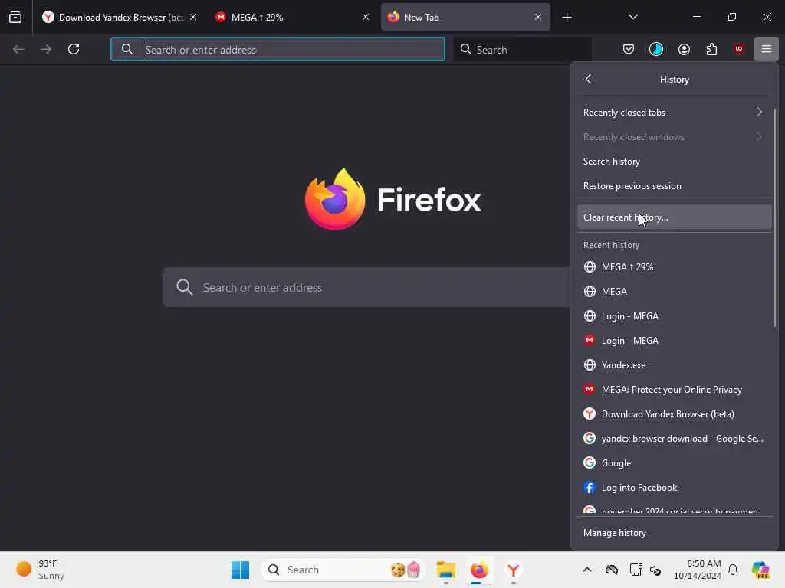The width and height of the screenshot is (785, 588).
Task: Go forward with the forward arrow
Action: (45, 49)
